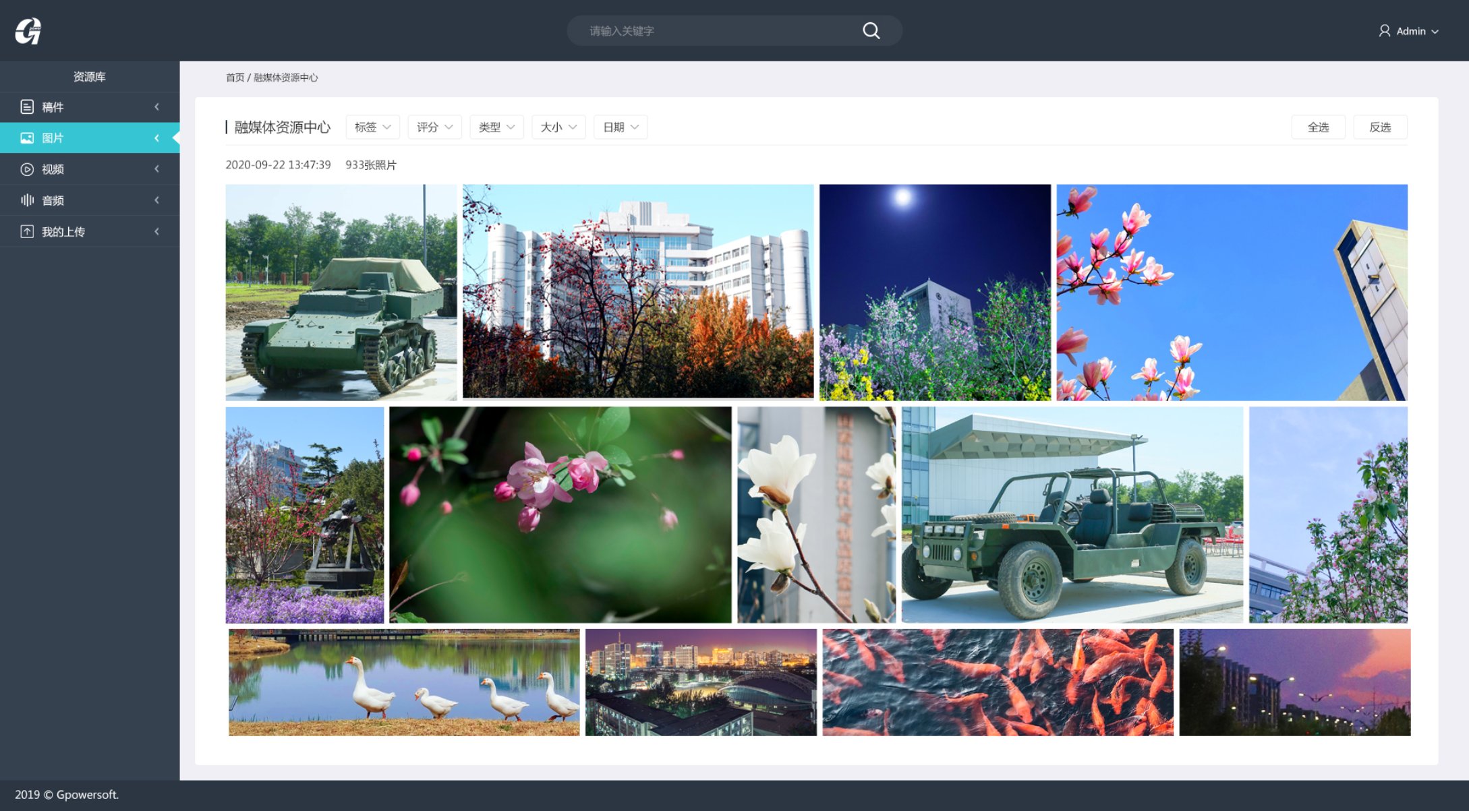1469x811 pixels.
Task: Open the 类型 filter dropdown
Action: tap(496, 127)
